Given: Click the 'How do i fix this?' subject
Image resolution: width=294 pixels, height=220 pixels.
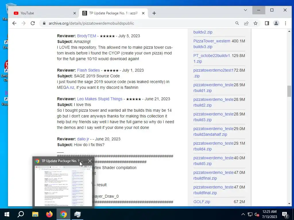Looking at the screenshot, I should pos(89,145).
